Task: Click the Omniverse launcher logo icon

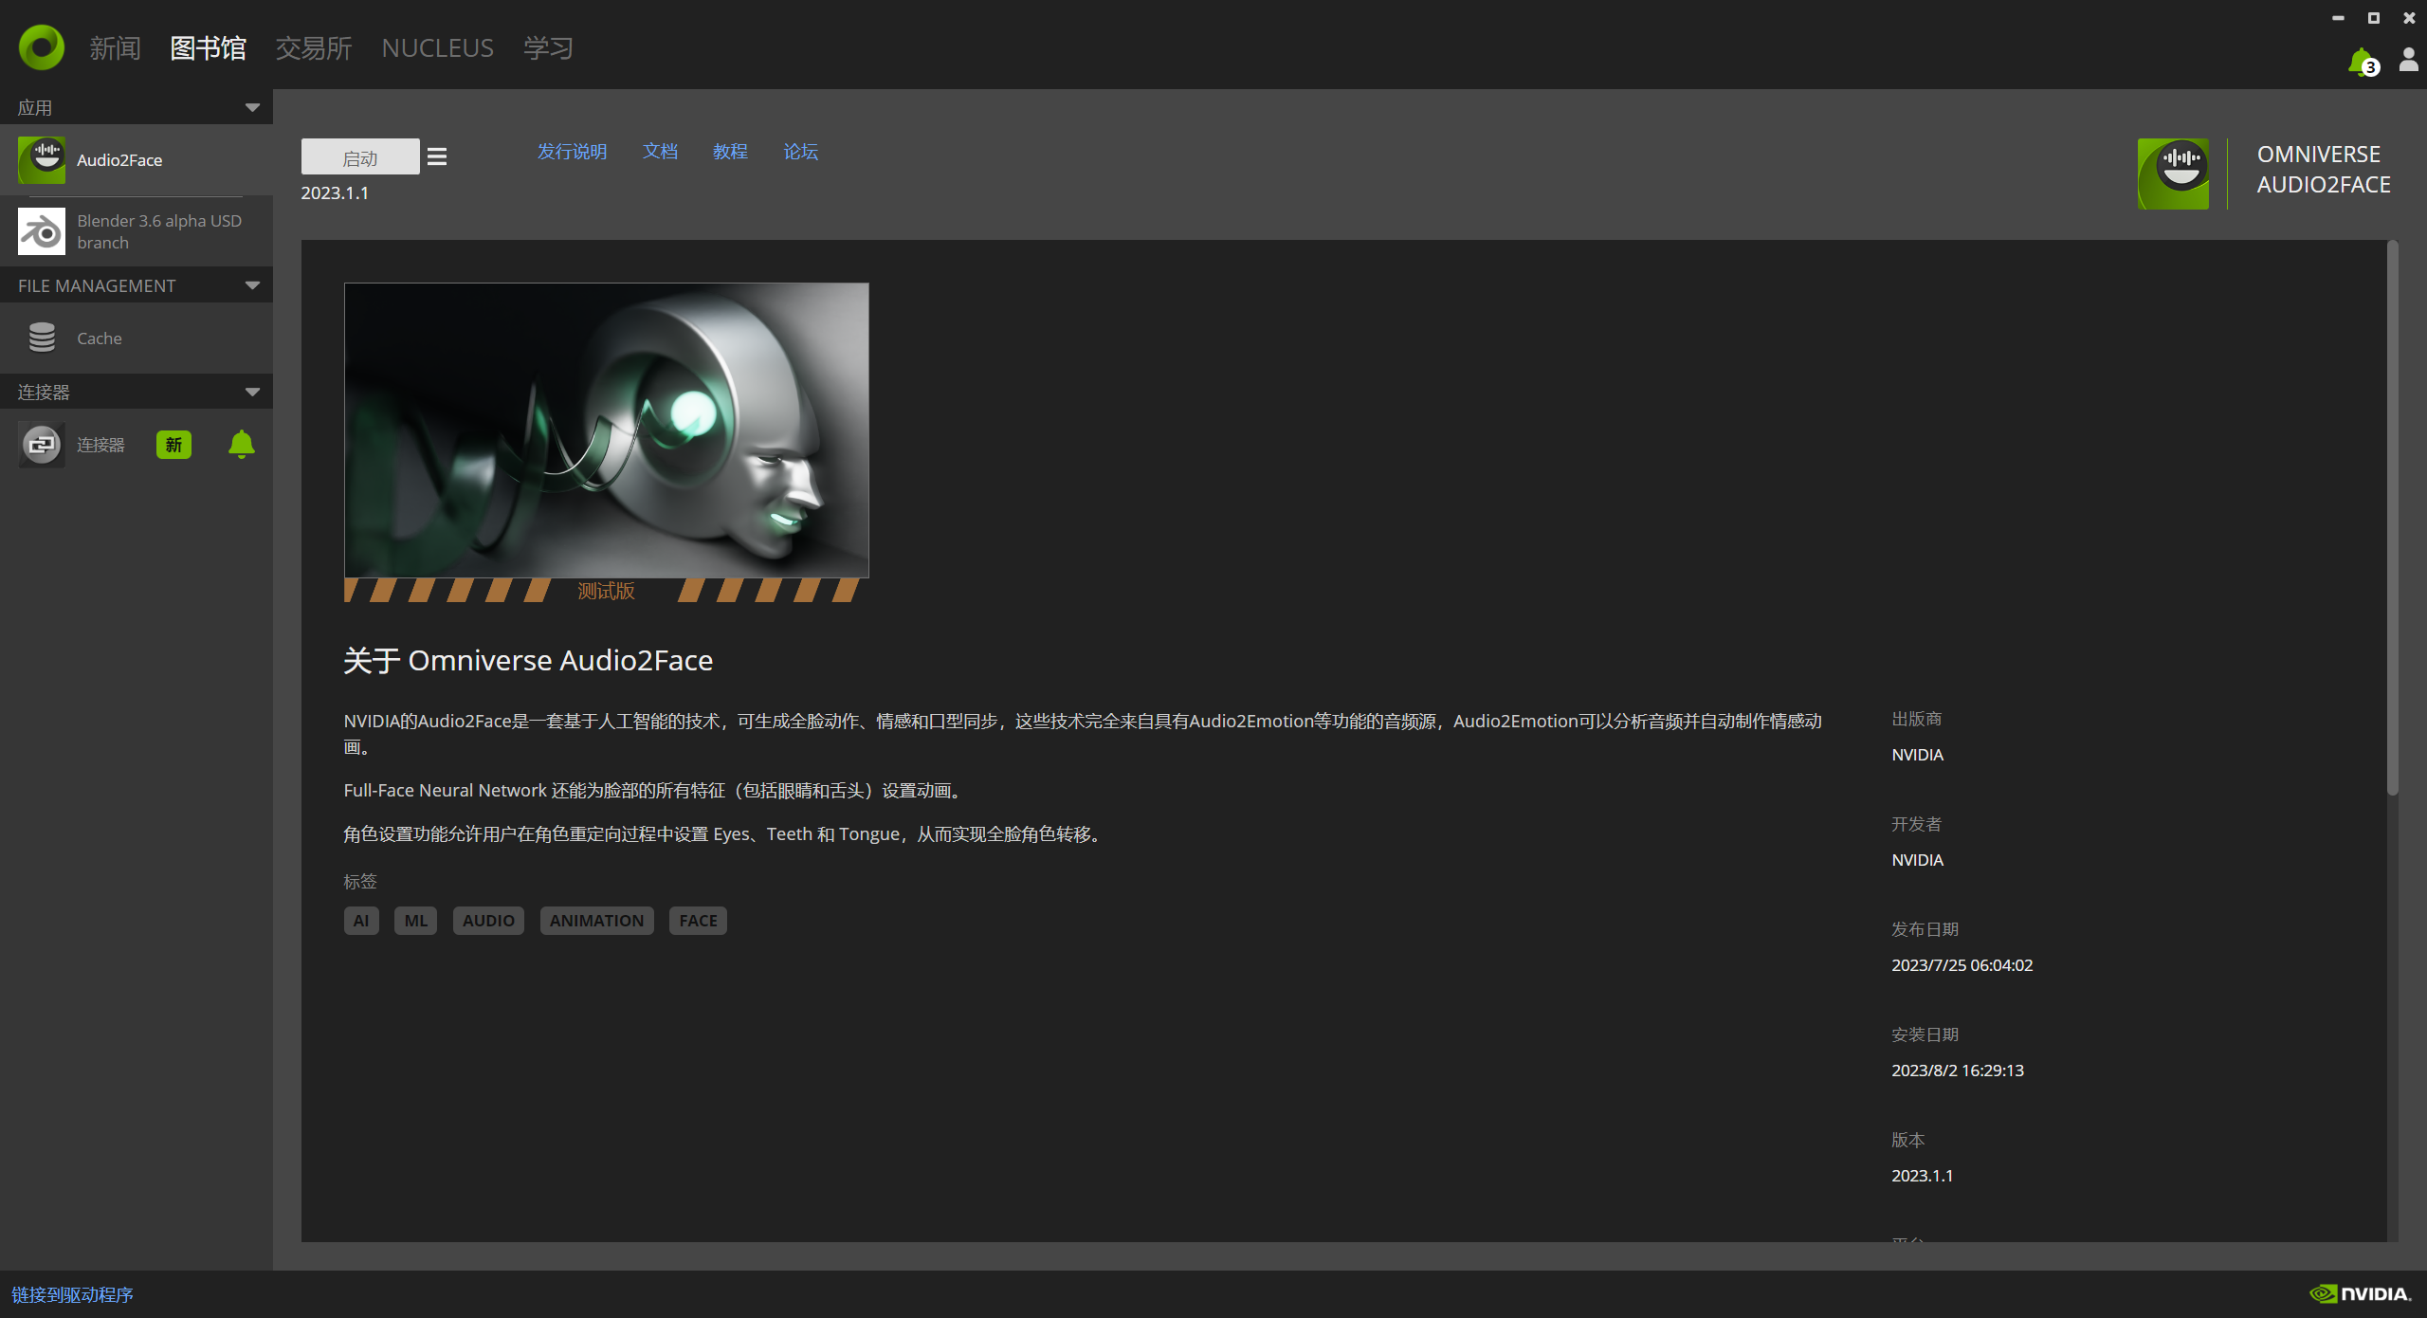Action: coord(42,47)
